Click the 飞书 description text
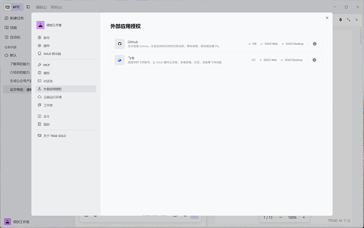The image size is (364, 228). [175, 62]
